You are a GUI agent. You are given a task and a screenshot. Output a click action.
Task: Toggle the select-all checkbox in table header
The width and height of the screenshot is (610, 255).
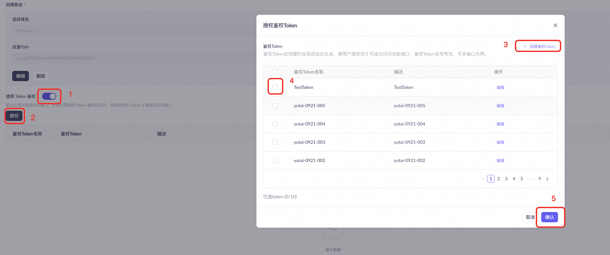pos(275,72)
